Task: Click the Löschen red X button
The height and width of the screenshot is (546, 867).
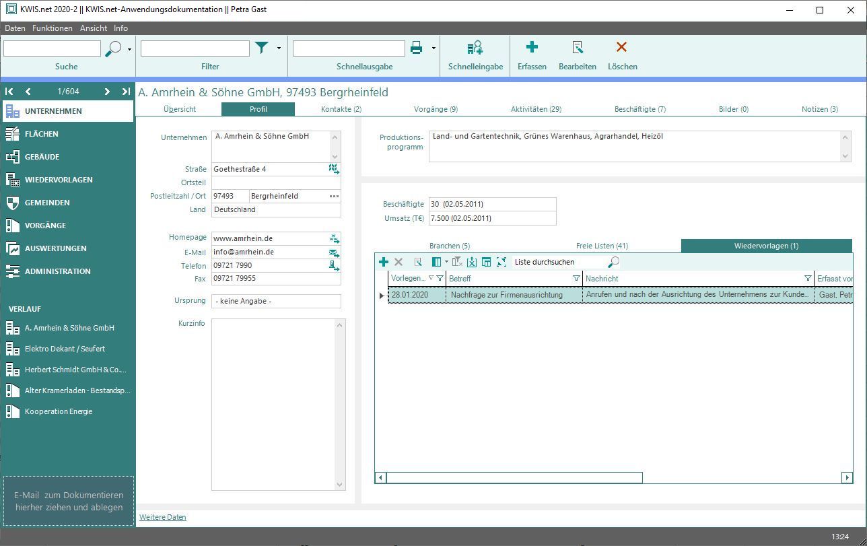Action: (x=622, y=55)
